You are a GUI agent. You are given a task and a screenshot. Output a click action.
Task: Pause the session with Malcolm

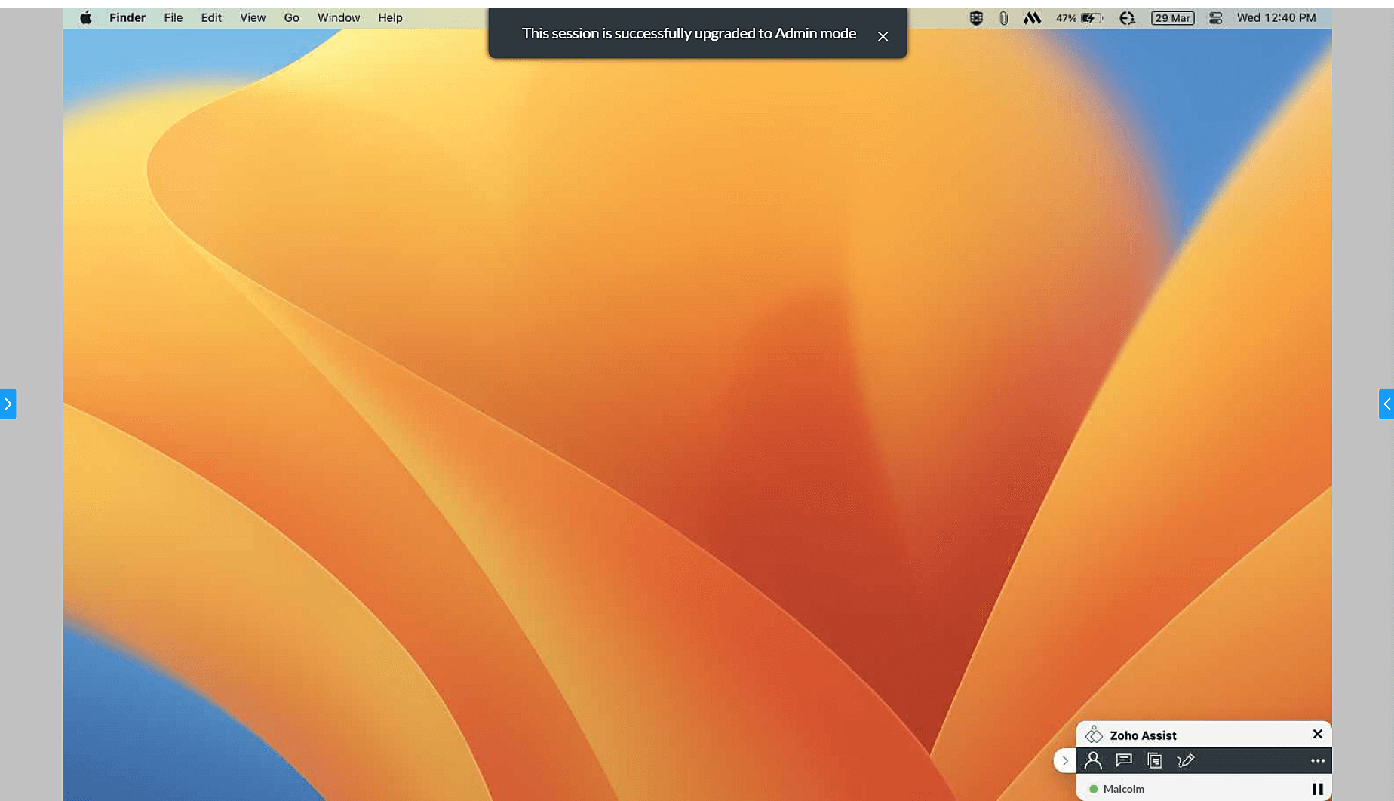[x=1318, y=788]
